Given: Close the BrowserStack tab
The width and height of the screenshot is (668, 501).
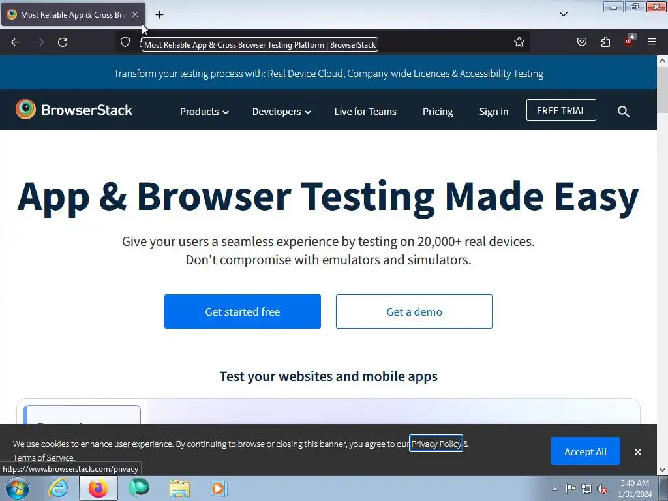Looking at the screenshot, I should pyautogui.click(x=135, y=14).
